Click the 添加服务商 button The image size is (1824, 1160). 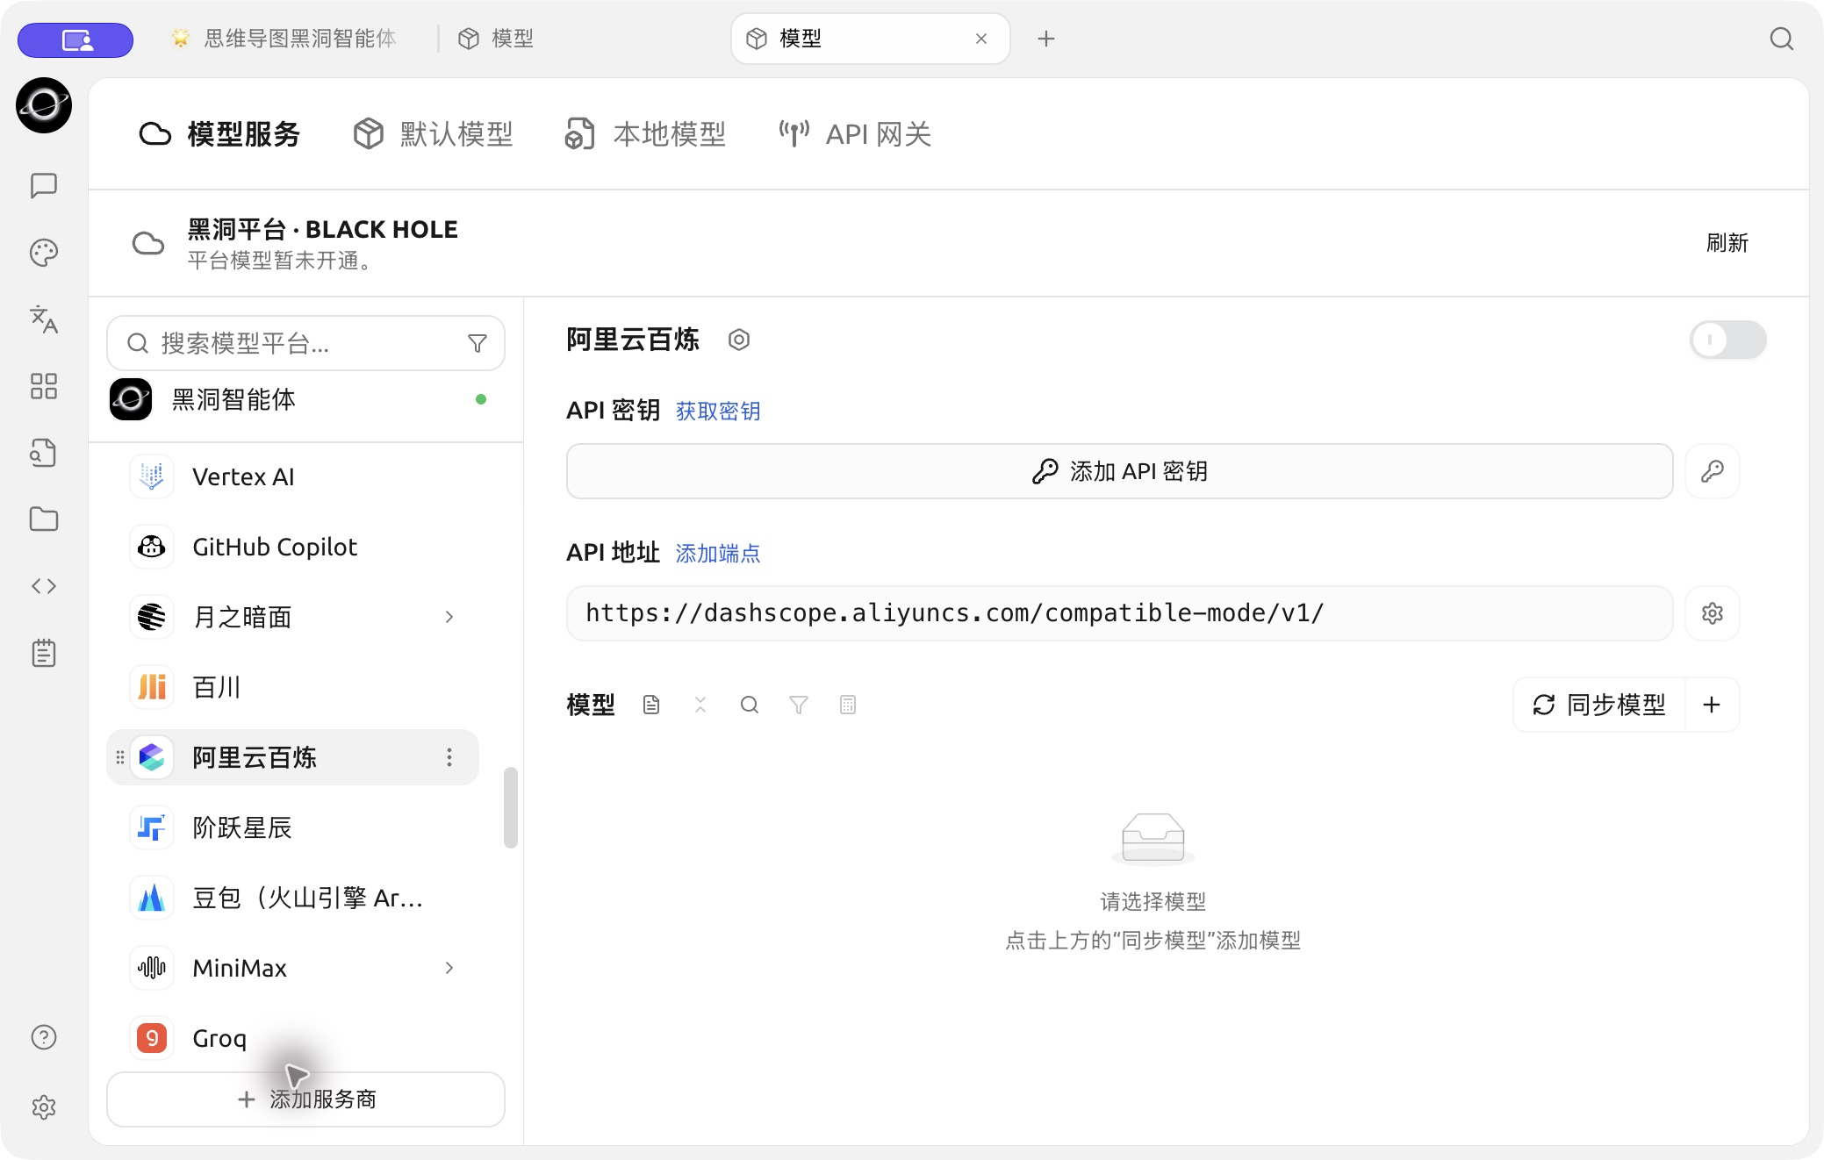point(305,1099)
